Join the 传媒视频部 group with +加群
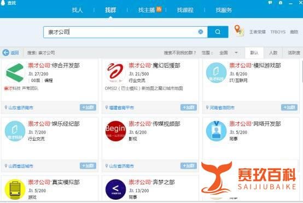This screenshot has width=303, height=203. pos(189,166)
